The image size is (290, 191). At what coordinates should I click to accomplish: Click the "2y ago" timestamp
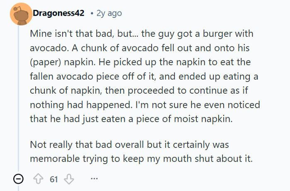point(109,13)
